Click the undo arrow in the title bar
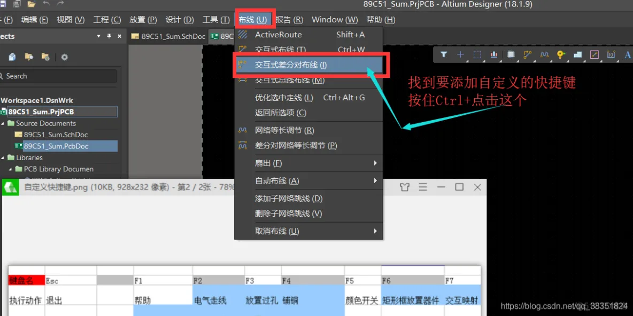633x316 pixels. [x=47, y=4]
